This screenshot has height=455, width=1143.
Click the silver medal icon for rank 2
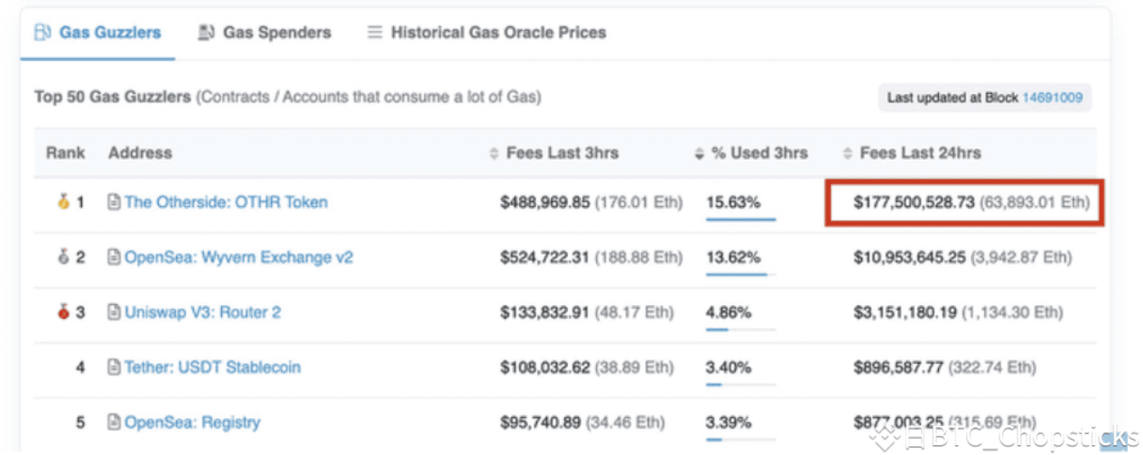tap(63, 257)
